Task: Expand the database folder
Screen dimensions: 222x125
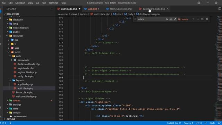Action: tap(18, 19)
